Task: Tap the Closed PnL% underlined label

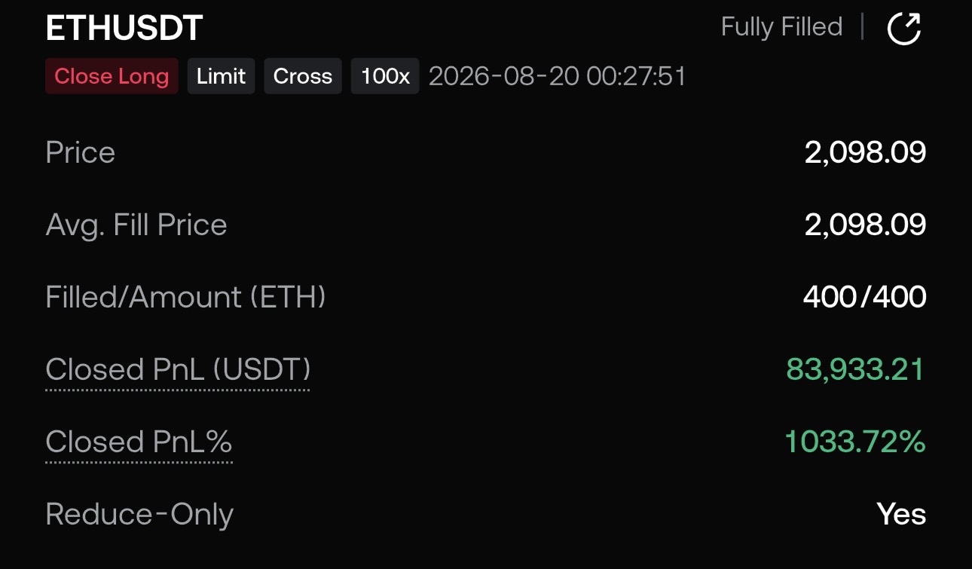Action: coord(139,442)
